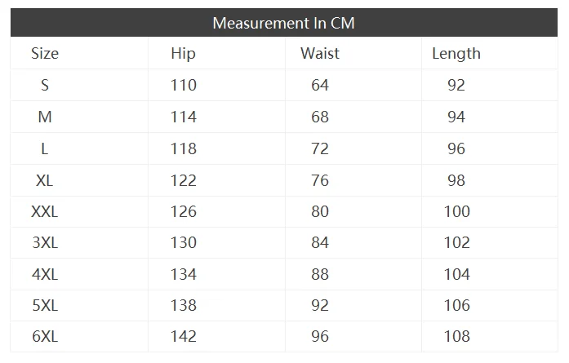Screen dimensions: 569x363
Task: Click waist value 64
Action: coord(320,85)
